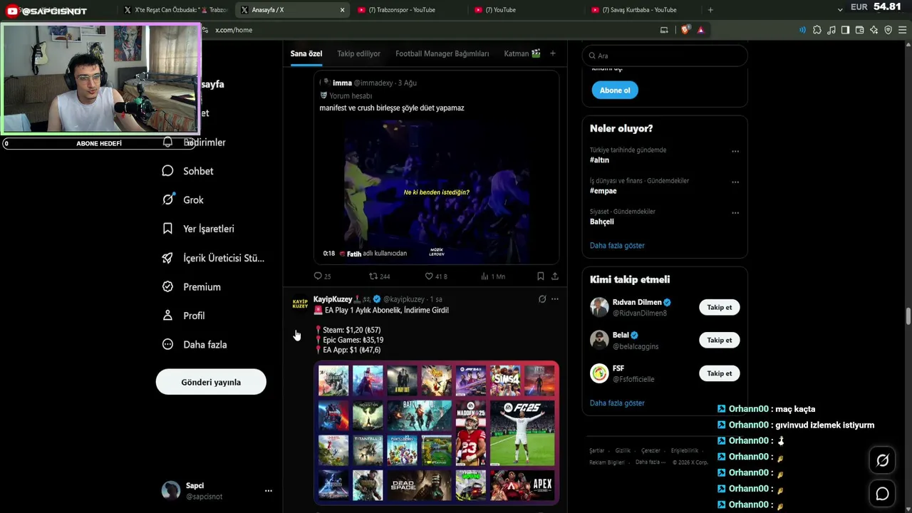This screenshot has width=912, height=513.
Task: Switch to Takip ediliyor tab
Action: 358,53
